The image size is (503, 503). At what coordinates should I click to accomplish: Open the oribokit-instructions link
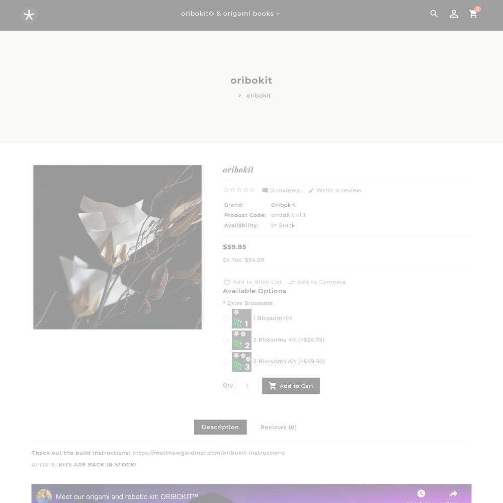click(x=209, y=453)
